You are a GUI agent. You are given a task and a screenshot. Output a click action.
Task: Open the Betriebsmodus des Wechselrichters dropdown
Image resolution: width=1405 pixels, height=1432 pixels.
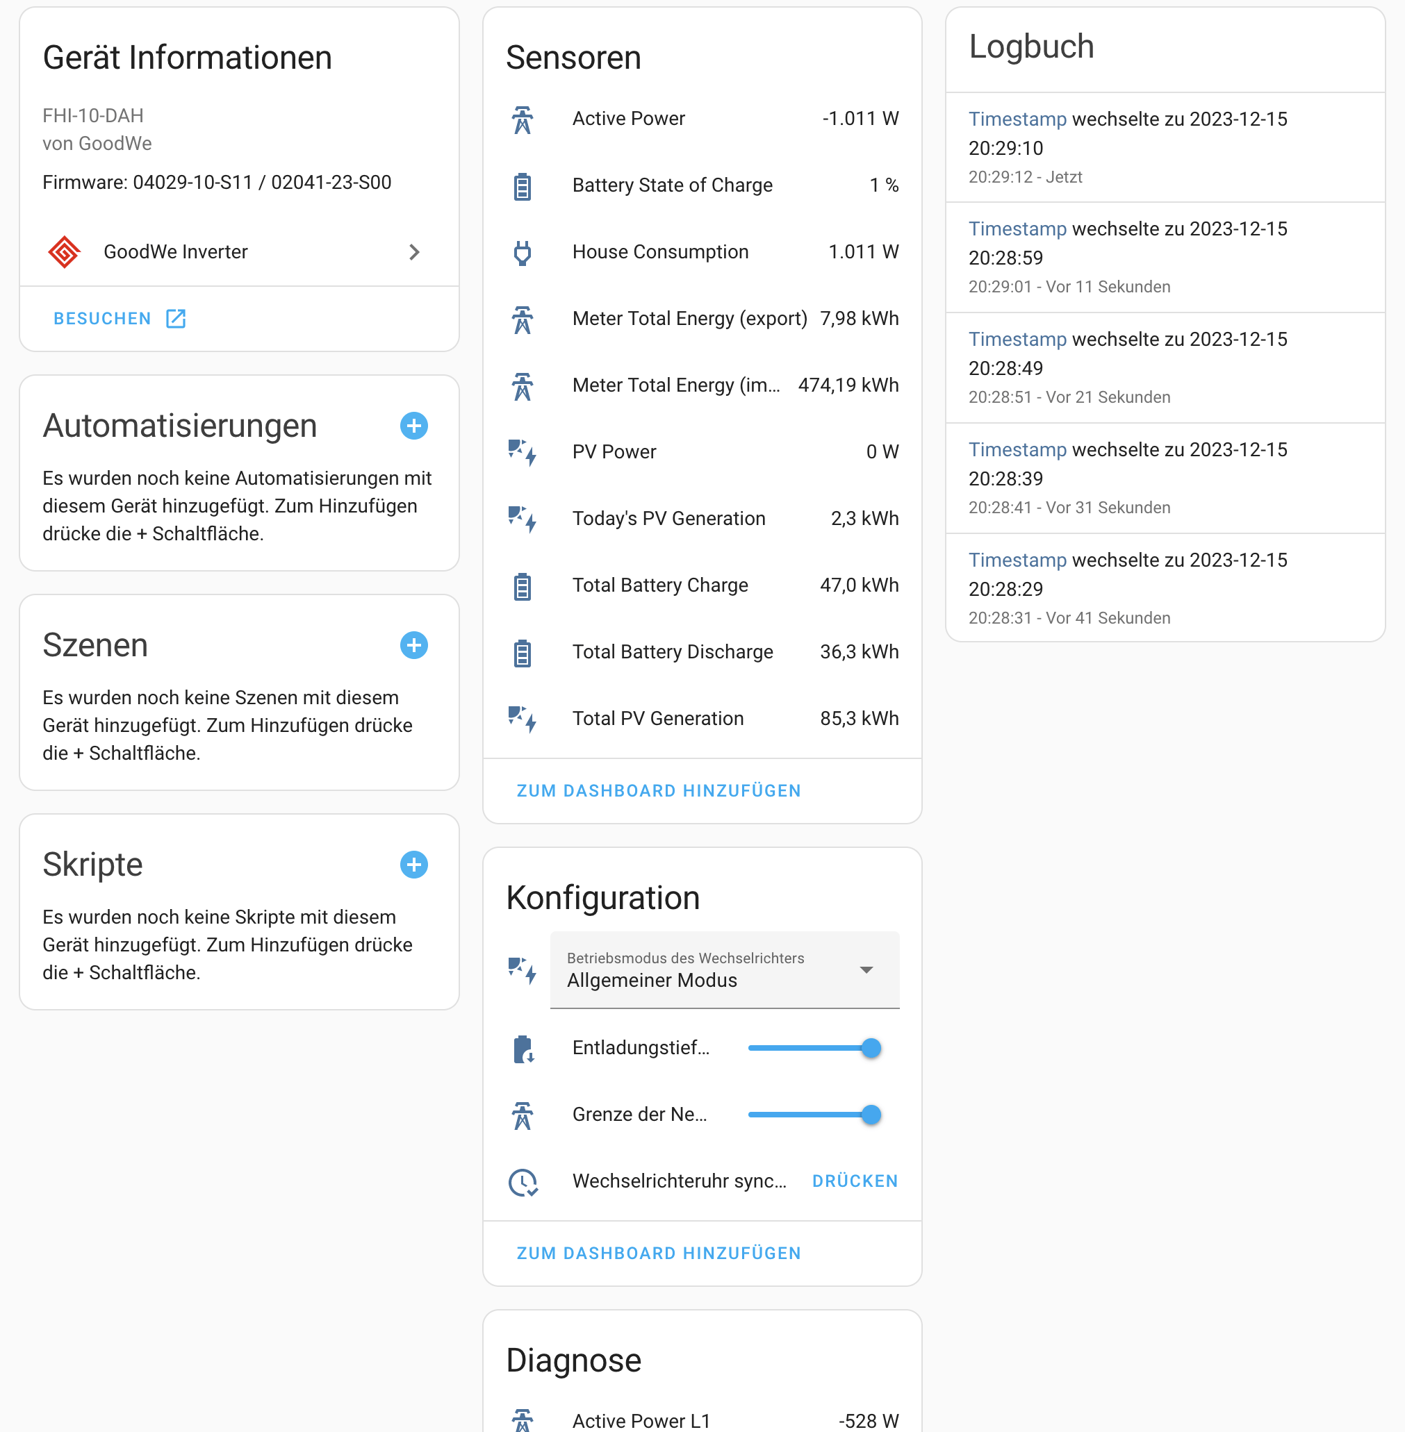tap(724, 969)
